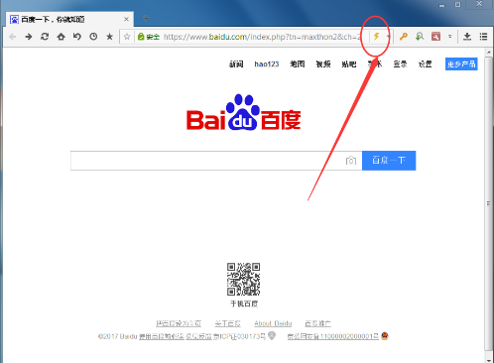Switch browser core with lightning icon

[376, 37]
